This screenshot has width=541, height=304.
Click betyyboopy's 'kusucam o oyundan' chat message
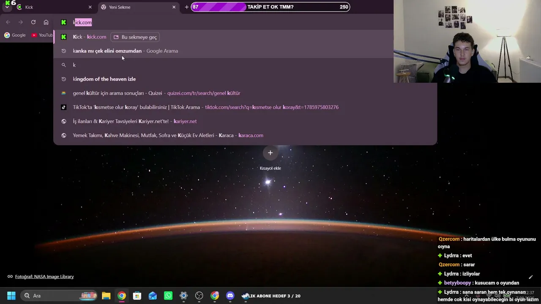478,283
